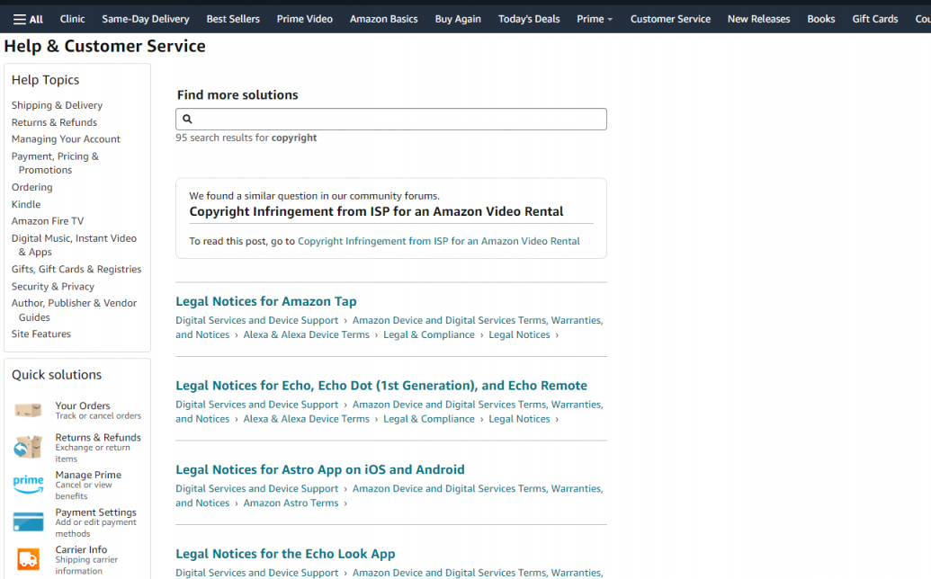Screen dimensions: 931x579
Task: Open Best Sellers page
Action: [233, 19]
